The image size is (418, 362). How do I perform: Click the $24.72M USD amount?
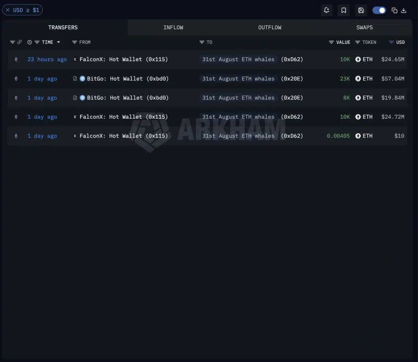tap(393, 117)
